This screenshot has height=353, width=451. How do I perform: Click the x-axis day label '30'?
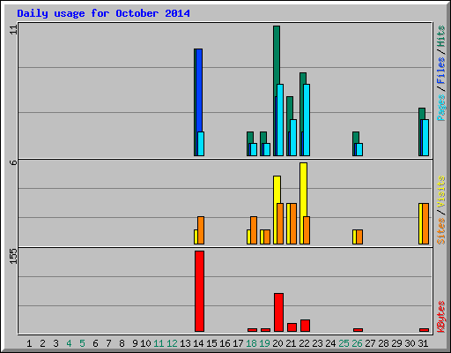click(410, 343)
